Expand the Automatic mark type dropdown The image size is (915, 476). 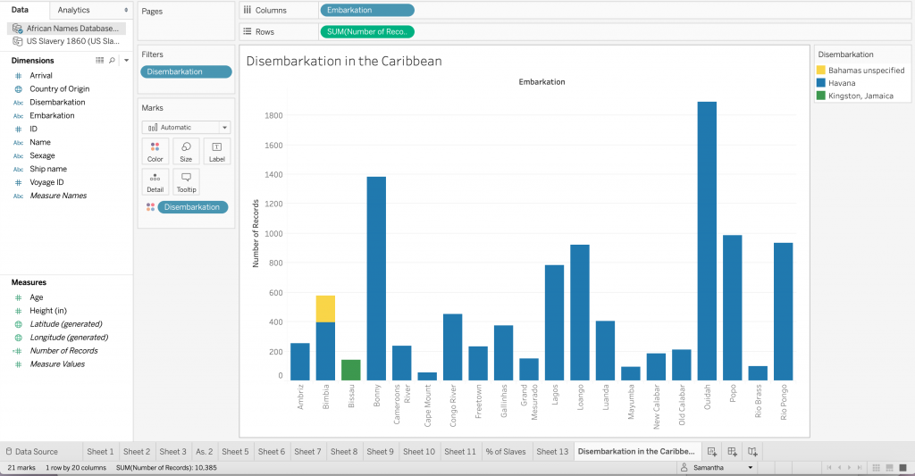pos(224,128)
